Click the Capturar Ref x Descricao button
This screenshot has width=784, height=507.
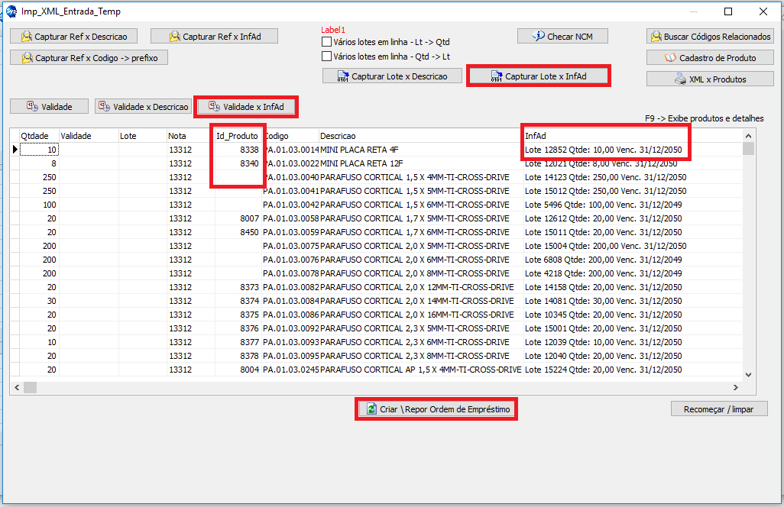pyautogui.click(x=74, y=36)
